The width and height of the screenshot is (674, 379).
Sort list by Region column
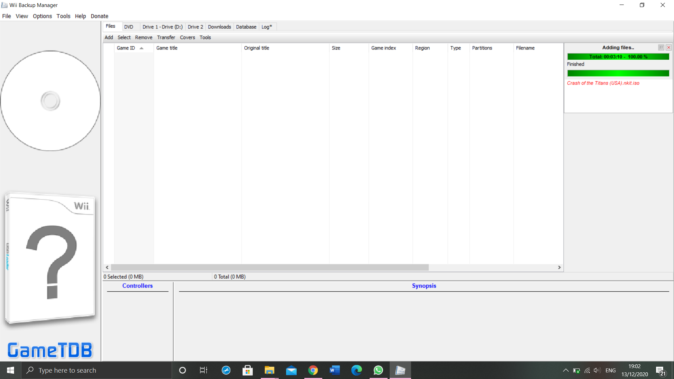(x=430, y=48)
